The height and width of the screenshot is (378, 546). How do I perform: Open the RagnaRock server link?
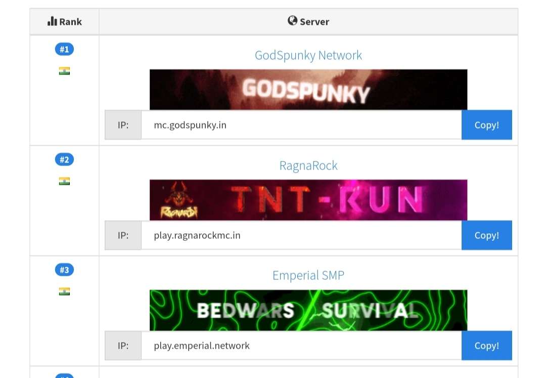308,165
